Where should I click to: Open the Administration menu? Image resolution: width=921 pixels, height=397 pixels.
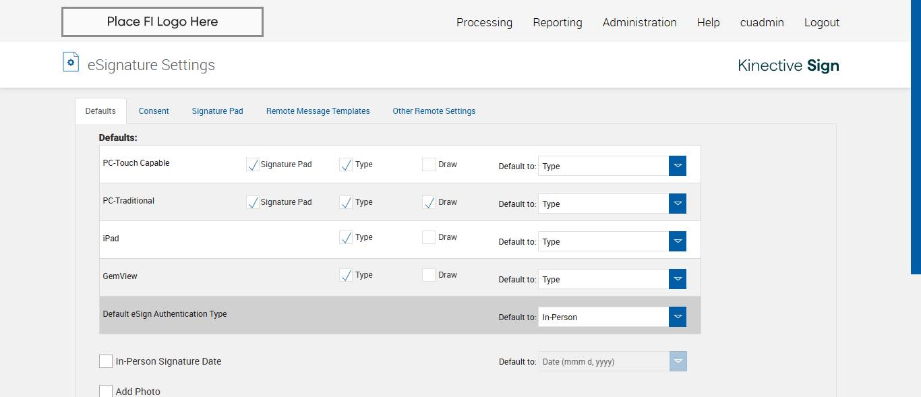[639, 22]
